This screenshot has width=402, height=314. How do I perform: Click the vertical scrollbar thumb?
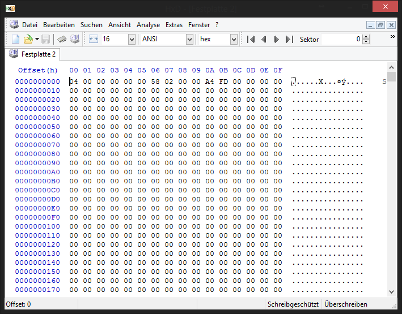point(391,77)
